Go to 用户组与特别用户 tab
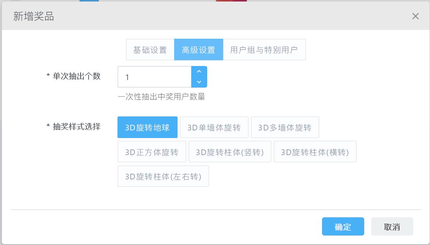430x245 pixels. click(264, 50)
